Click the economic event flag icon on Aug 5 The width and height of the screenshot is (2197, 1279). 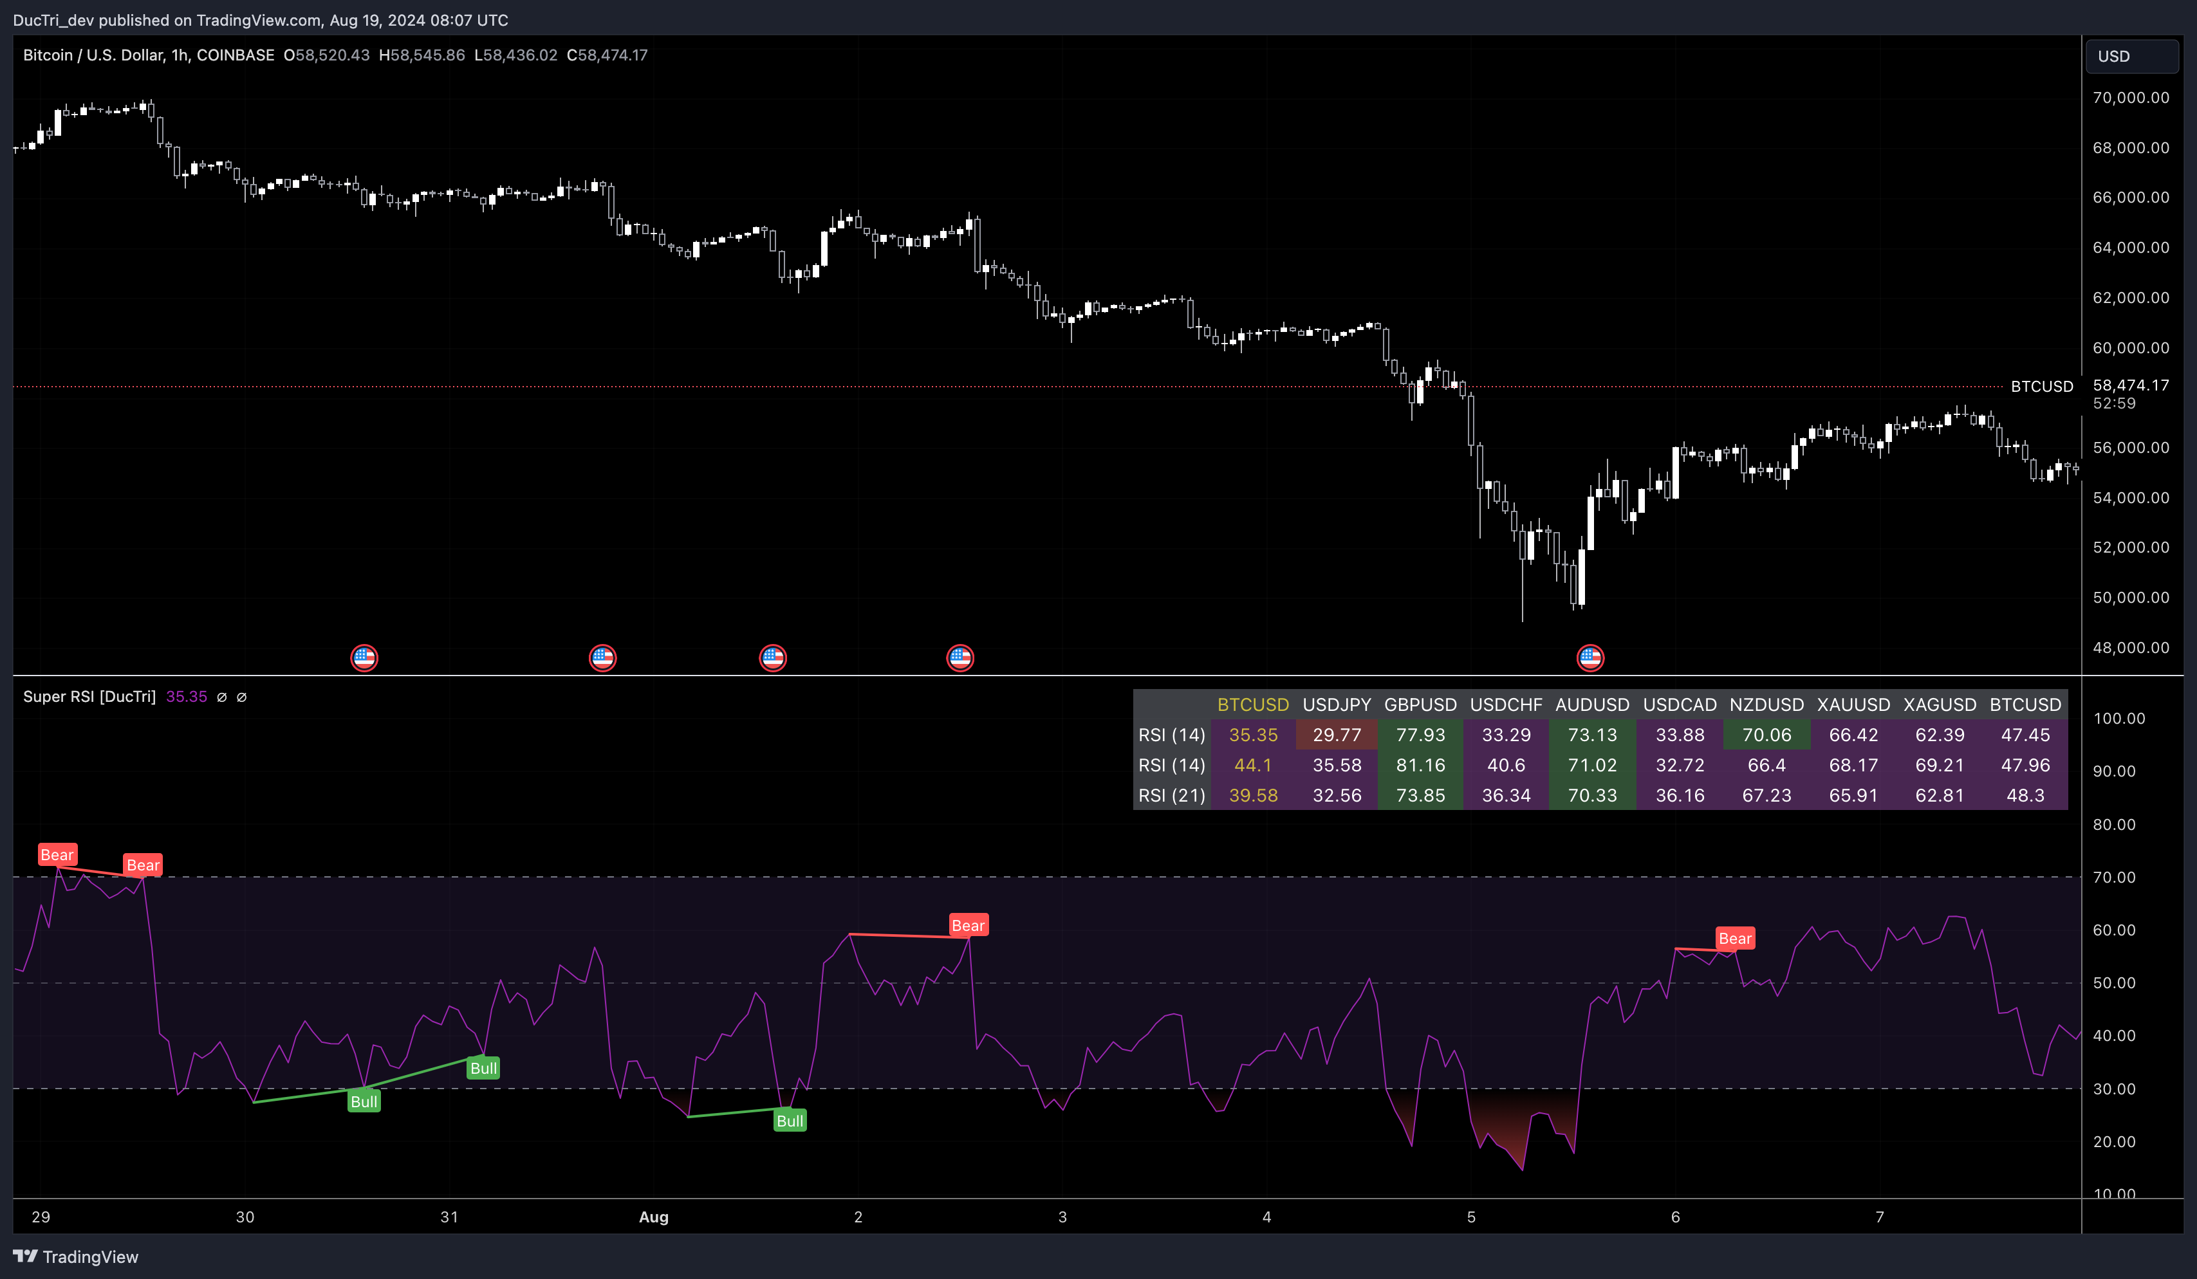click(1590, 658)
